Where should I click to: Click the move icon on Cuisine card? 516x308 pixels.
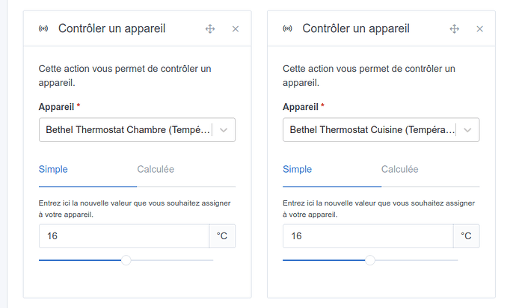coord(454,29)
